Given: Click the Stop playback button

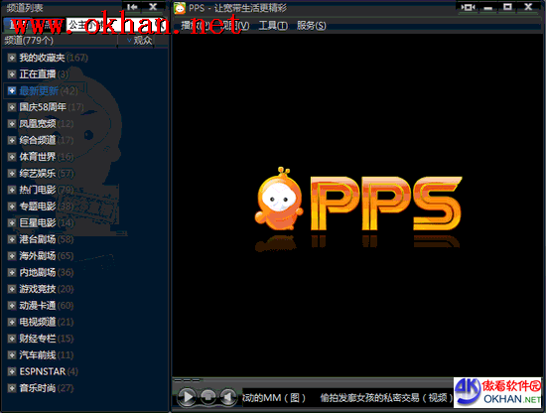Looking at the screenshot, I should tap(208, 397).
